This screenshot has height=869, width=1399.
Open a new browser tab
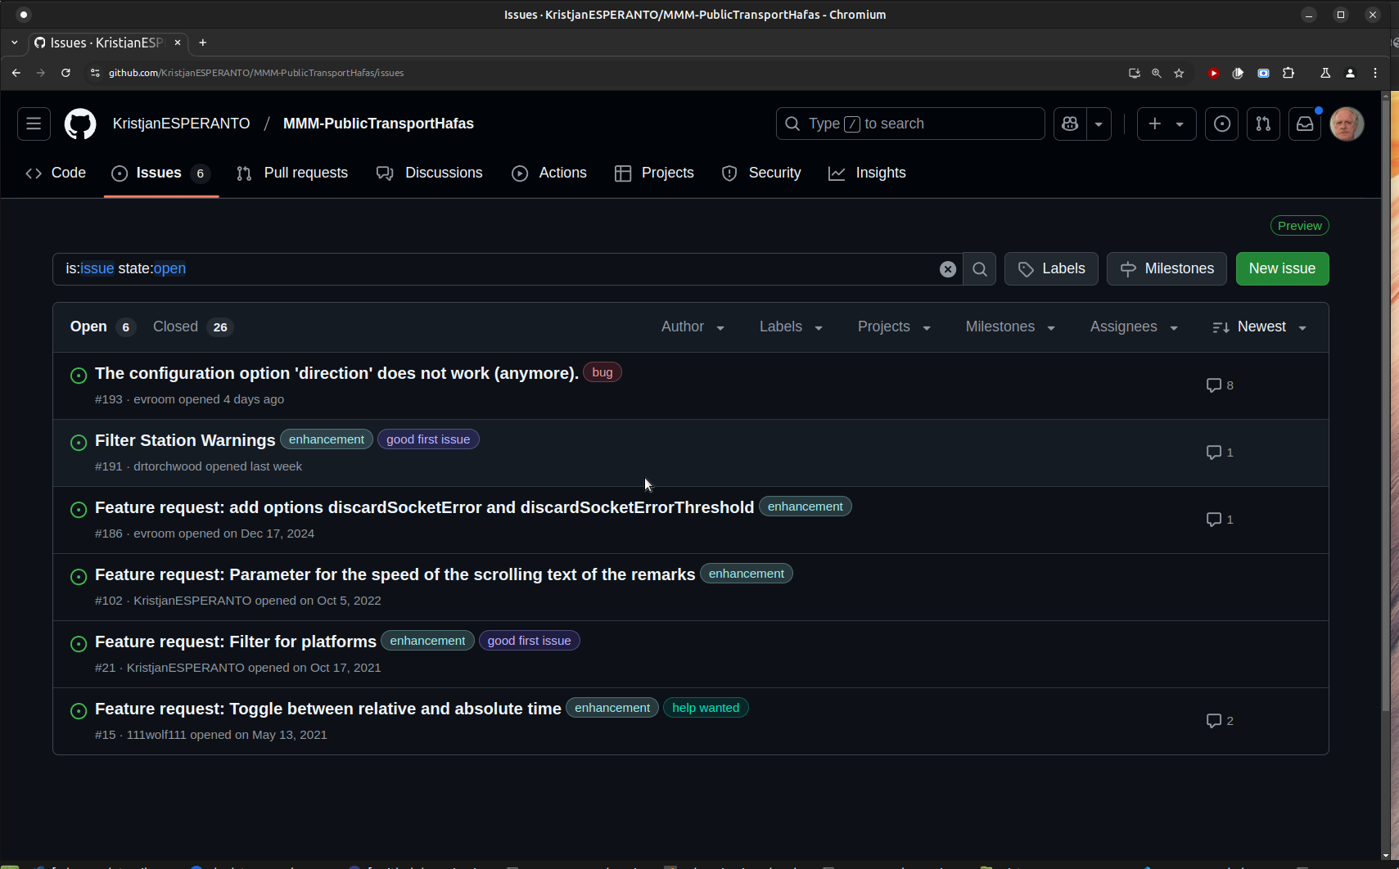point(203,43)
